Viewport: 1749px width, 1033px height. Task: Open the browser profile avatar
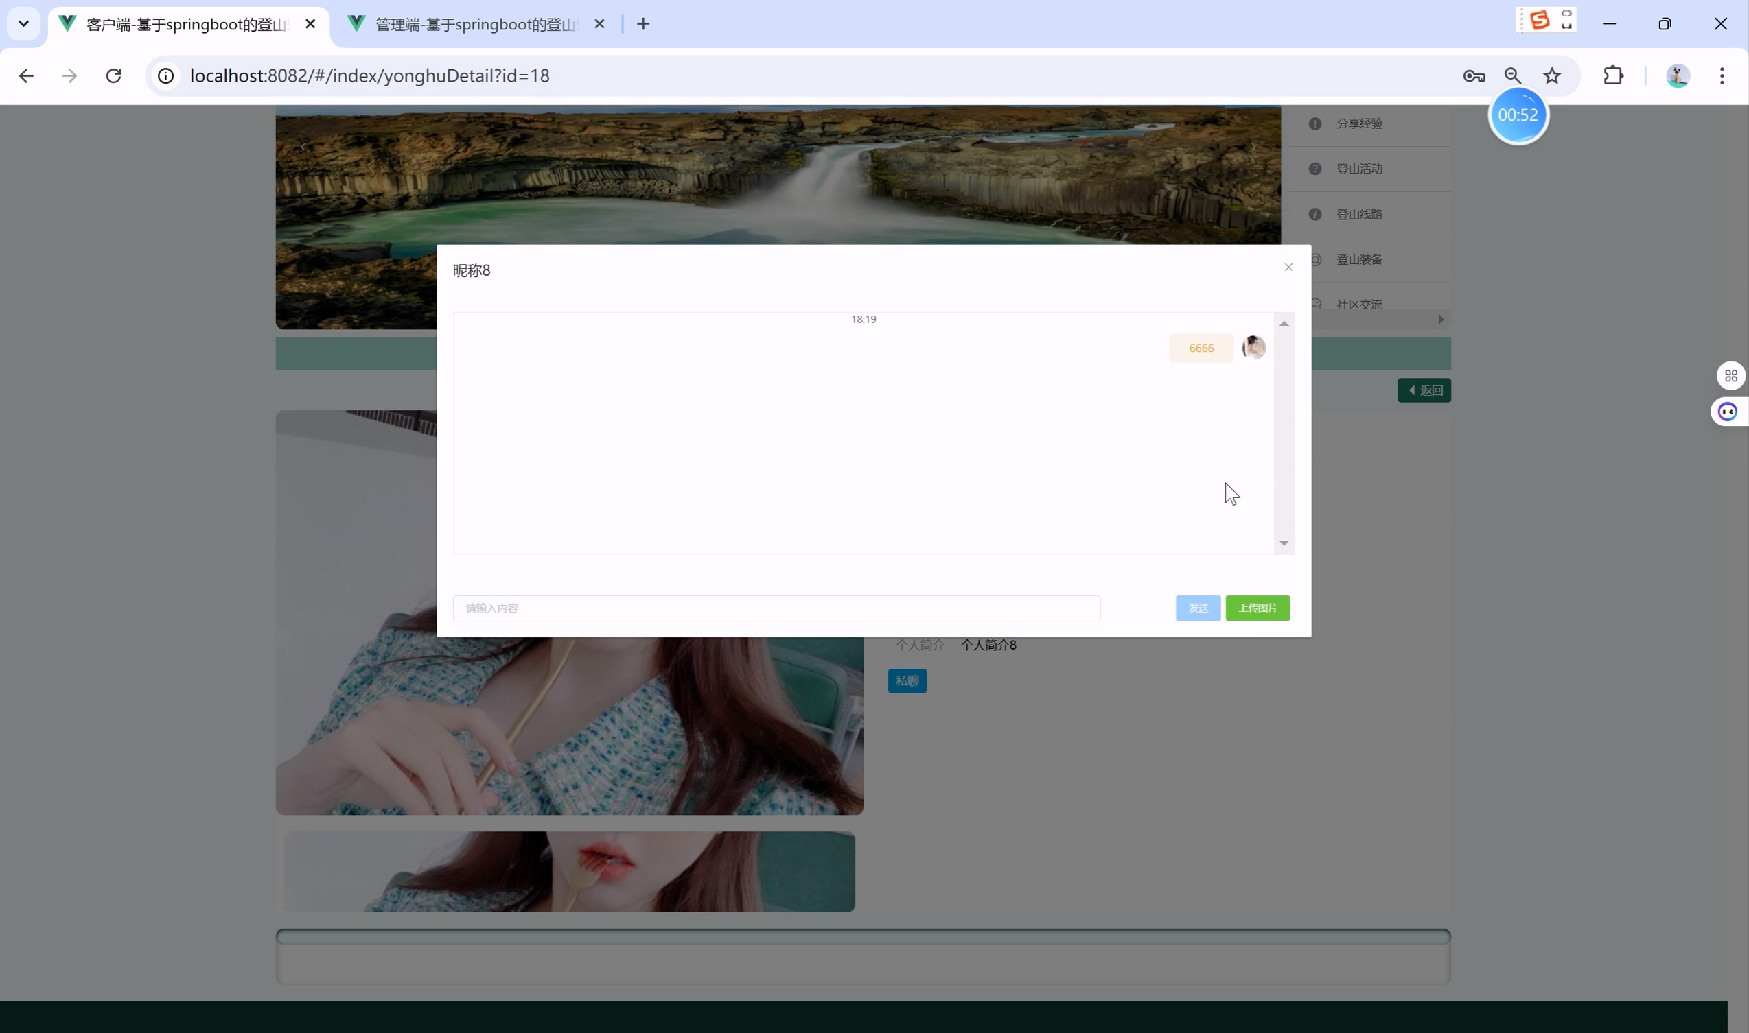click(x=1676, y=75)
